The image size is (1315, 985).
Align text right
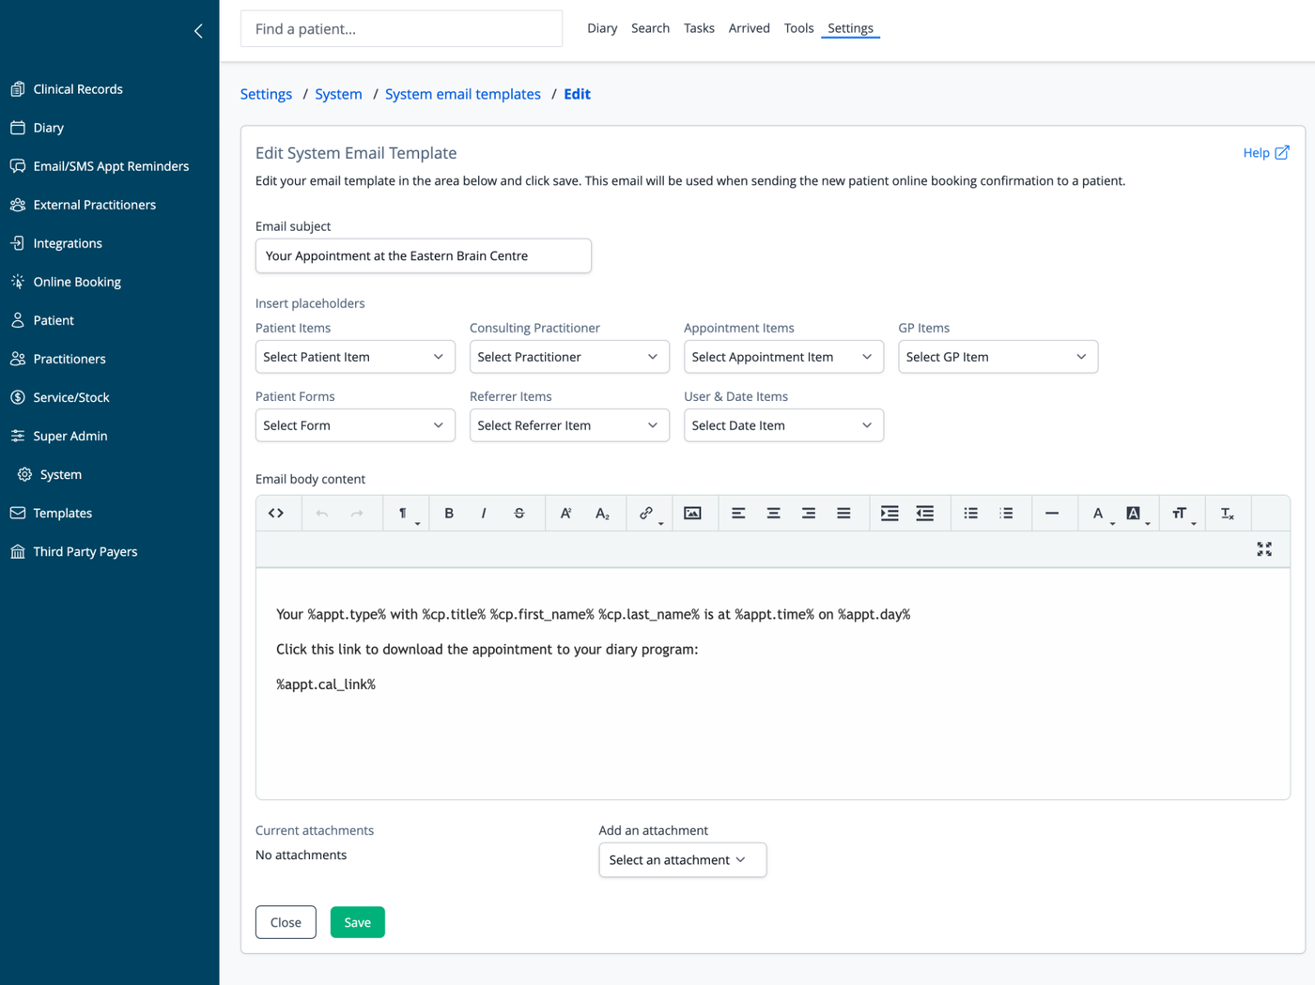point(809,514)
